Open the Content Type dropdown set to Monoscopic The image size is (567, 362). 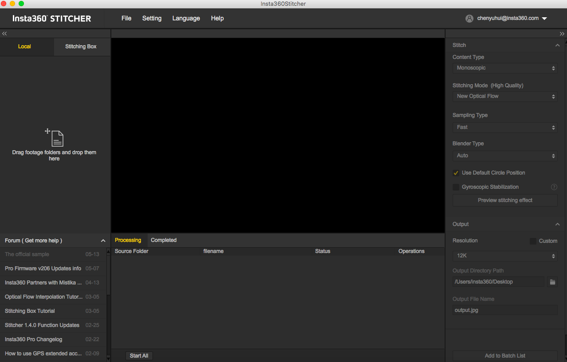[505, 68]
